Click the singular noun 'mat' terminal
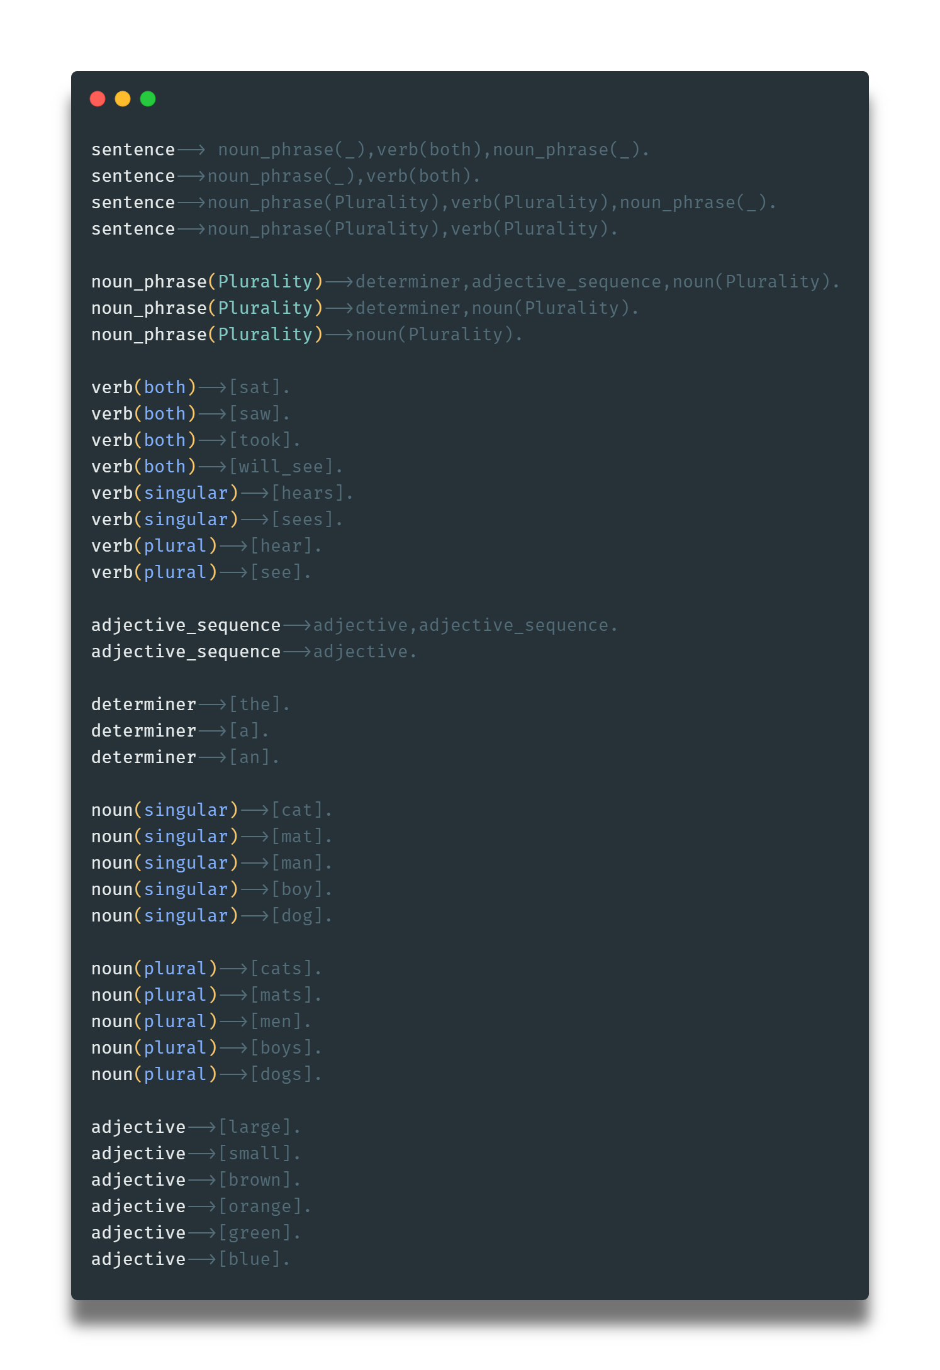 click(297, 837)
